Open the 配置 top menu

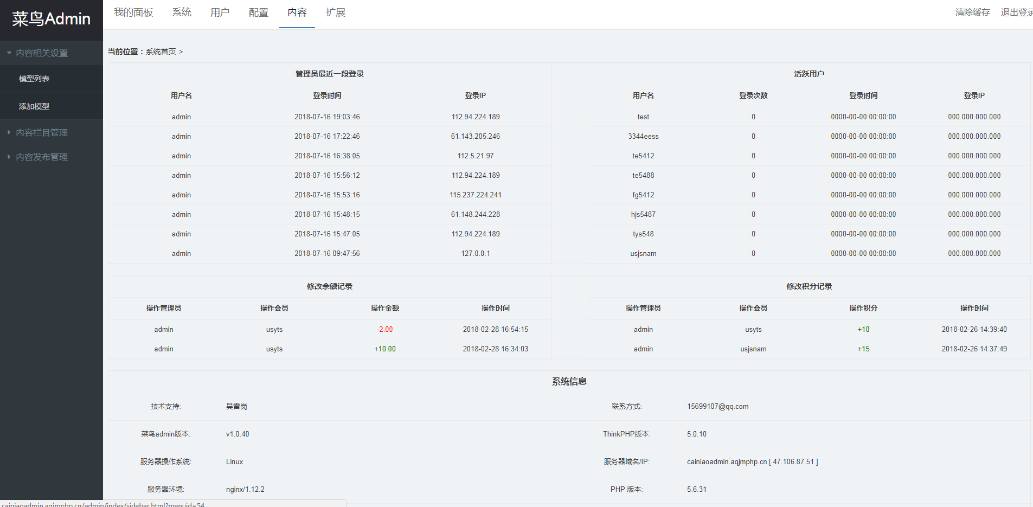click(x=259, y=12)
